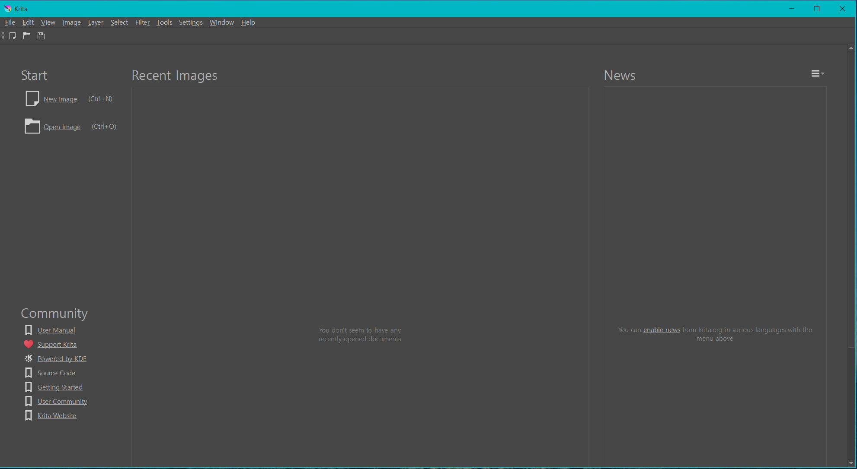Open the News options hamburger dropdown

coord(817,74)
